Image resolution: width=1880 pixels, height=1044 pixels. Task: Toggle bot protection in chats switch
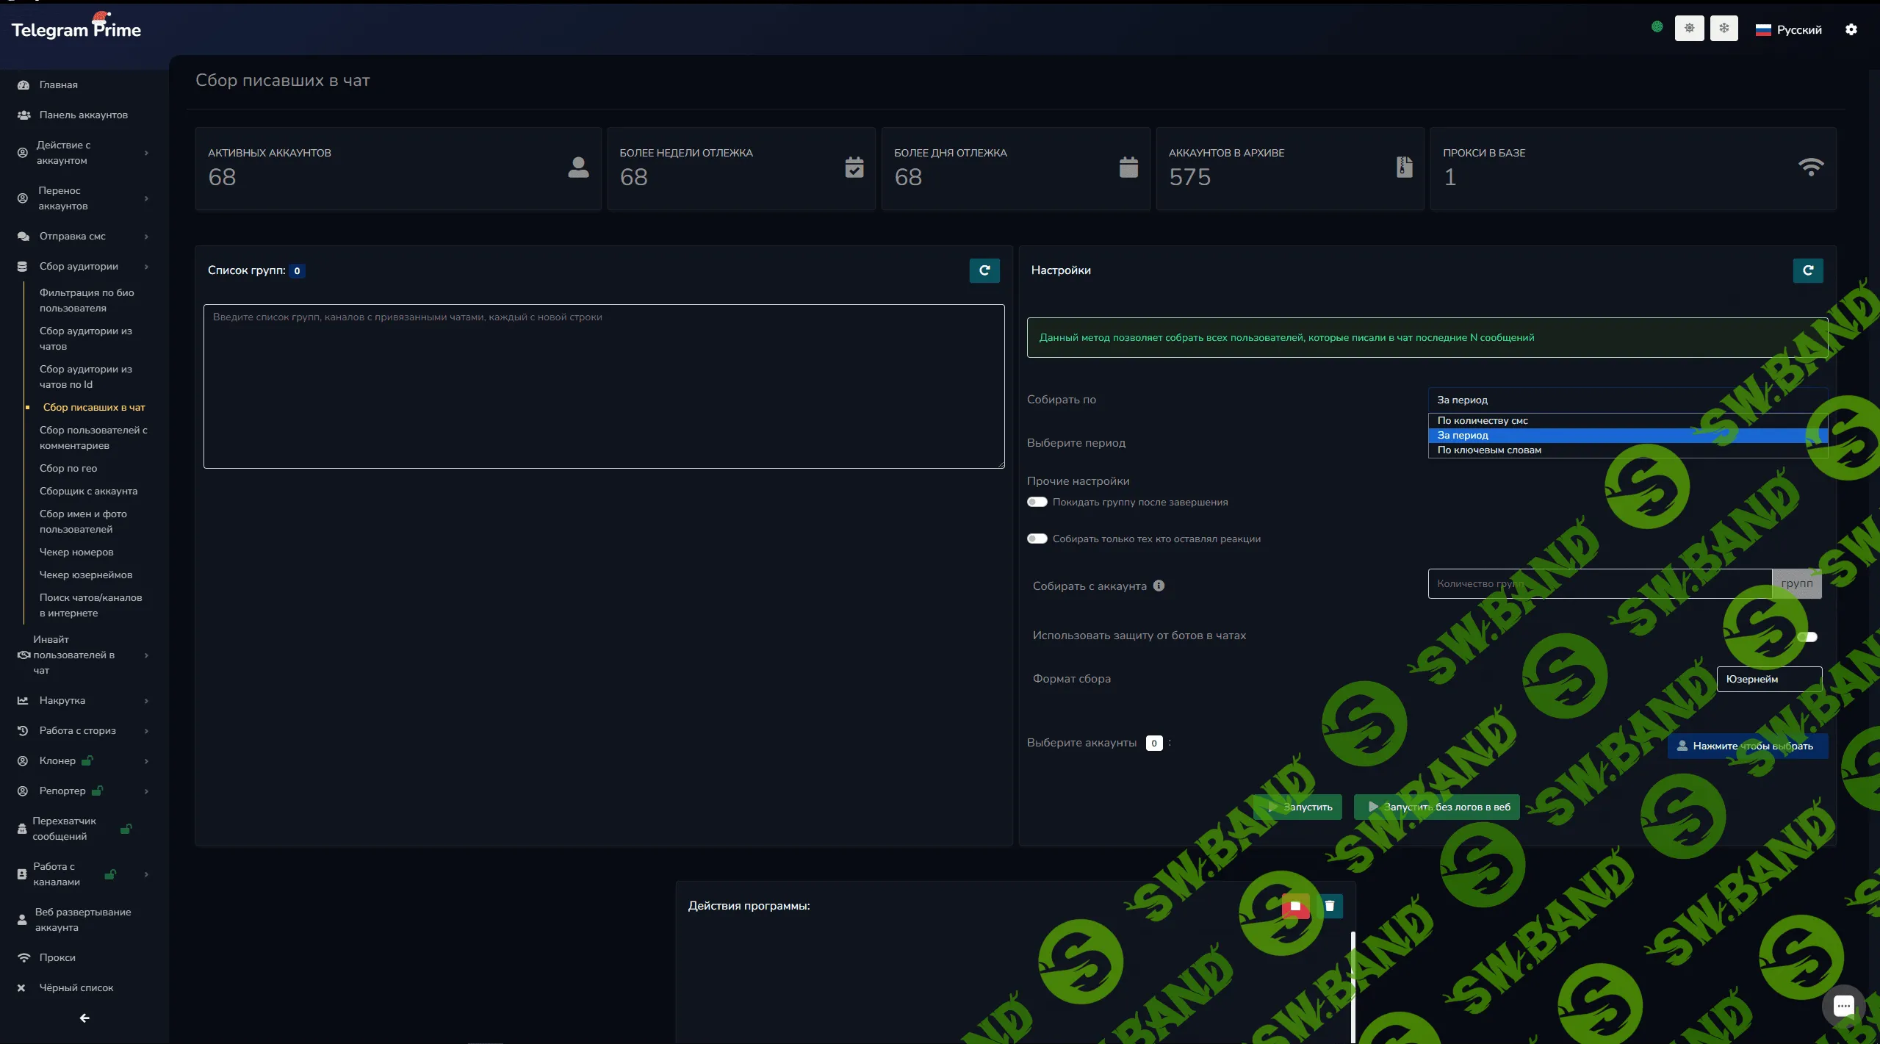click(1807, 637)
